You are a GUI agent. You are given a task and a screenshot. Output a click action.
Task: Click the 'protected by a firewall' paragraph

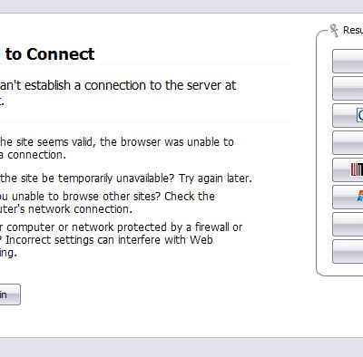pos(121,239)
